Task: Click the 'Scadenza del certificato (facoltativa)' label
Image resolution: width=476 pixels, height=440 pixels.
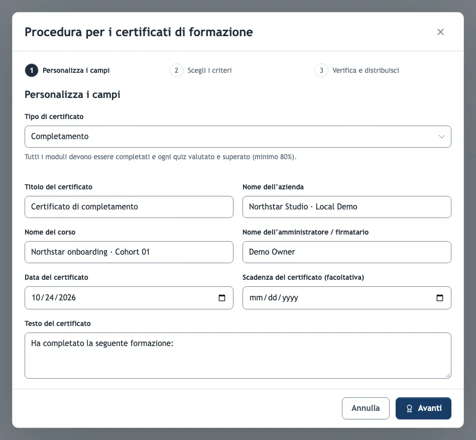Action: coord(303,277)
